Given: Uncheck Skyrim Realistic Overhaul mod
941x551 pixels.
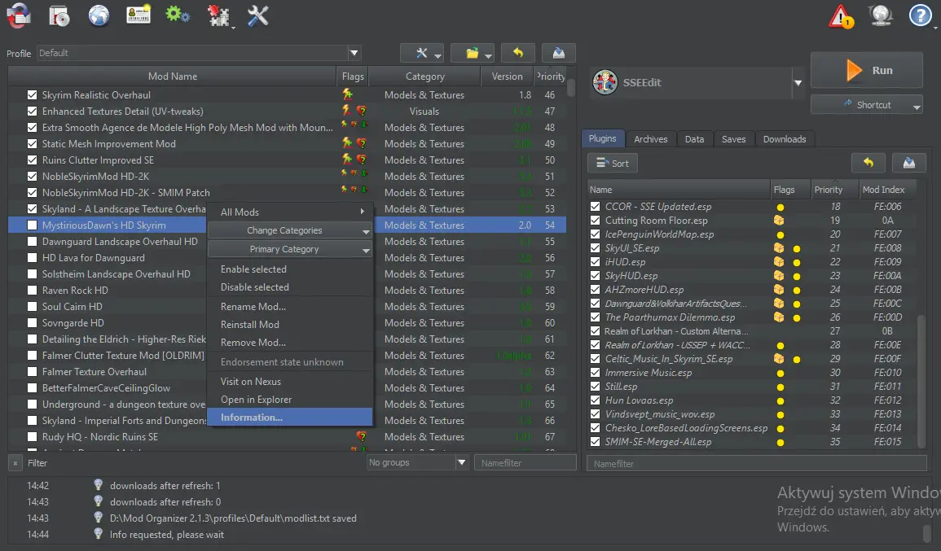Looking at the screenshot, I should tap(33, 94).
